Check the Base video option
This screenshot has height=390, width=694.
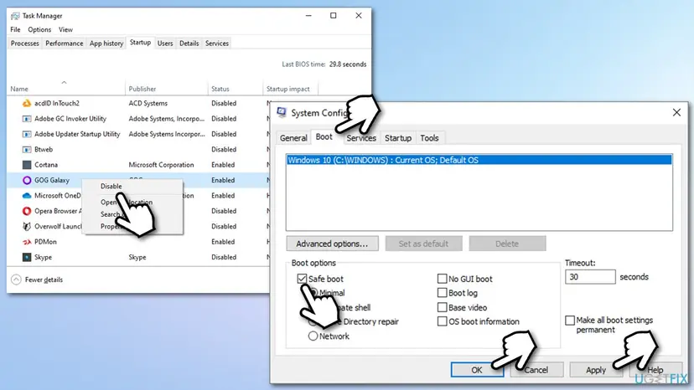click(x=442, y=307)
